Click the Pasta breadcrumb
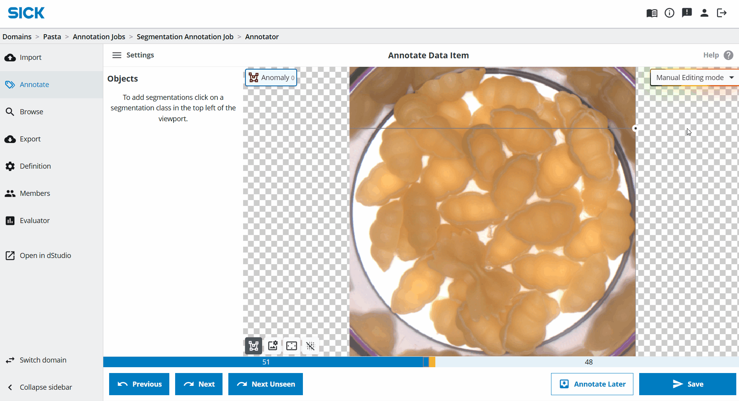Viewport: 739px width, 401px height. click(52, 37)
